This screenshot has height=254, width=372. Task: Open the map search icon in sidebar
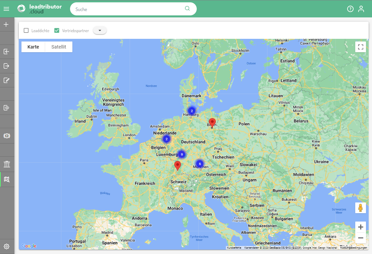click(7, 179)
